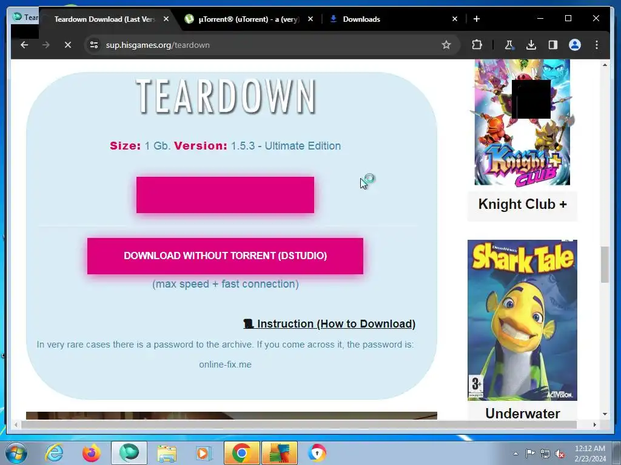Go back to the previous page

point(24,45)
